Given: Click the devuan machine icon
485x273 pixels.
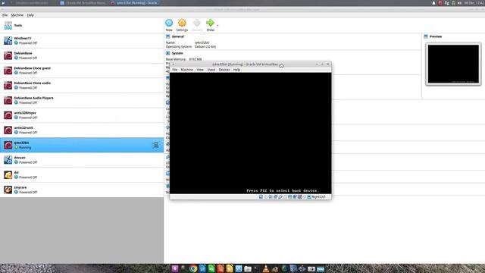Looking at the screenshot, I should pos(8,160).
